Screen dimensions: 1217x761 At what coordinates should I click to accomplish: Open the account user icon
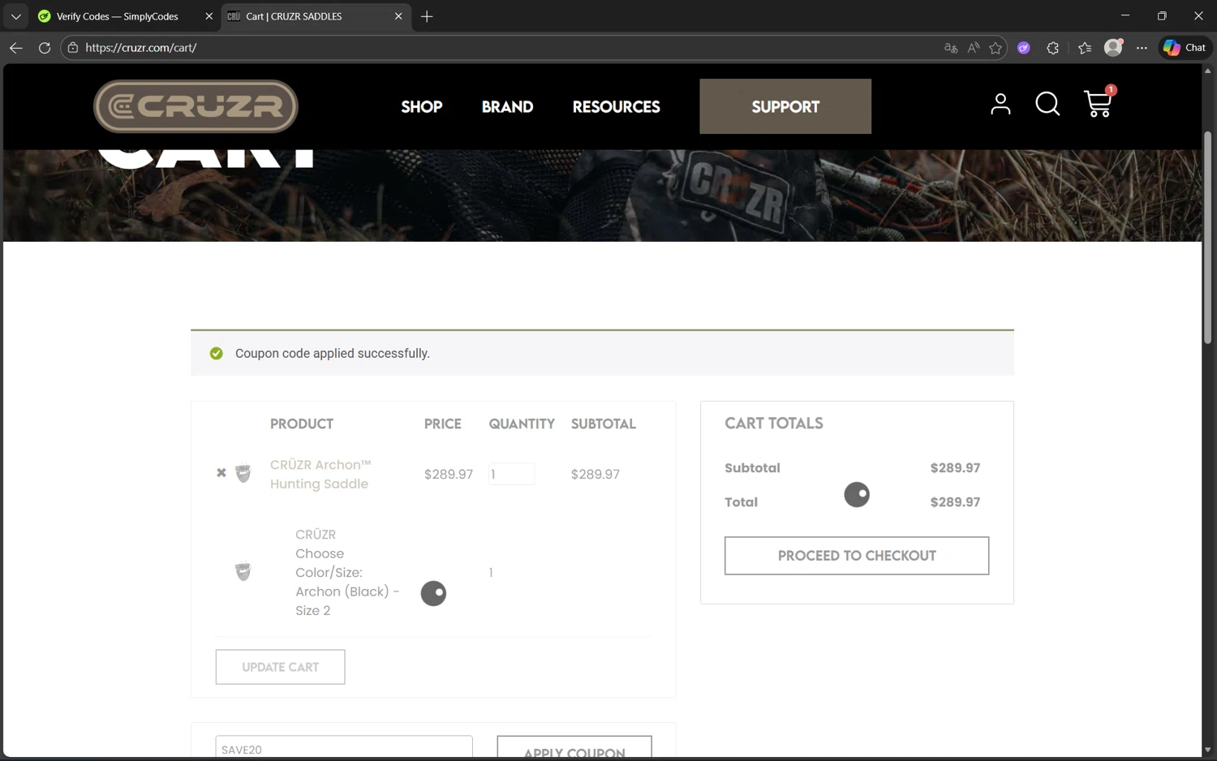point(1000,104)
